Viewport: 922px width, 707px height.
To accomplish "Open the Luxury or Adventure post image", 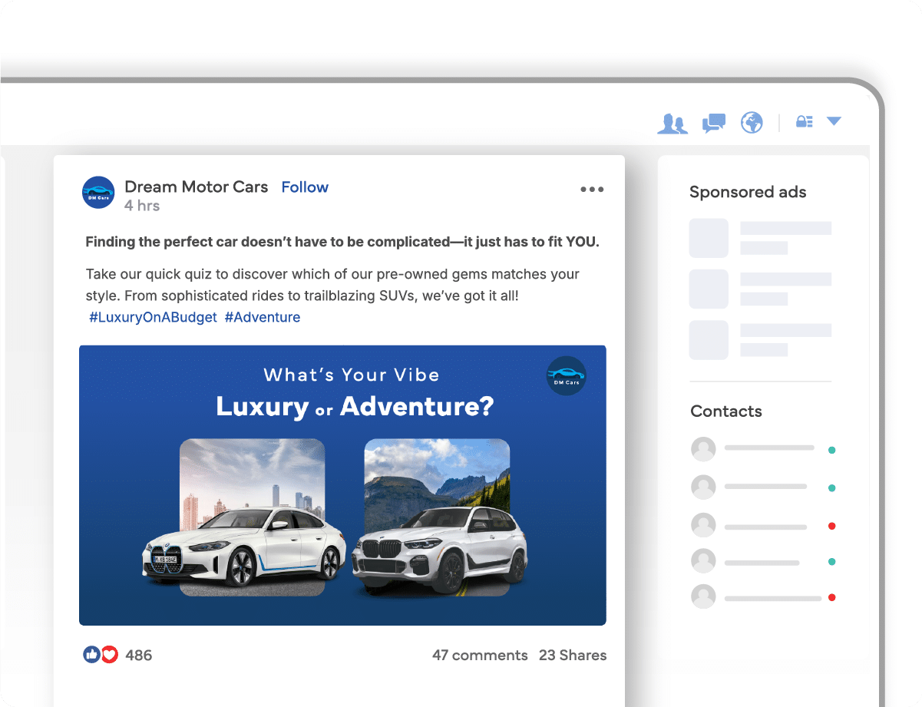I will point(342,485).
